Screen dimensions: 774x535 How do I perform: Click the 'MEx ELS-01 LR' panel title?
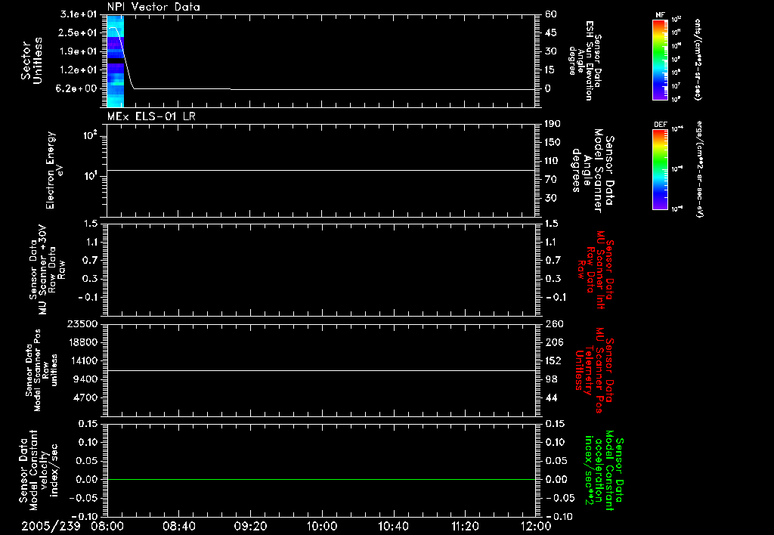(x=151, y=116)
